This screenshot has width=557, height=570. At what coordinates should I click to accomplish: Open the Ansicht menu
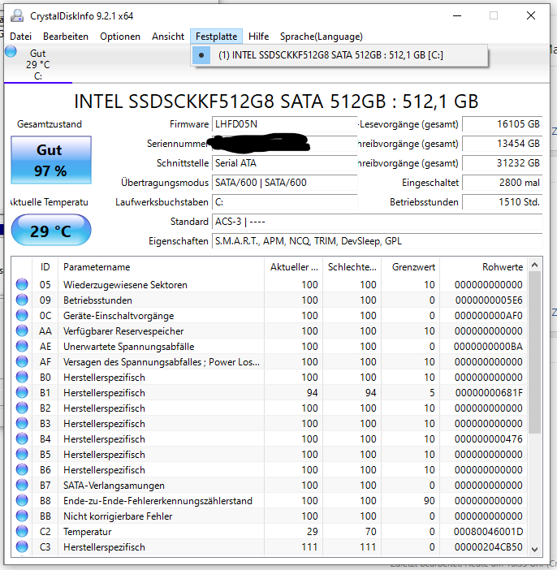168,37
